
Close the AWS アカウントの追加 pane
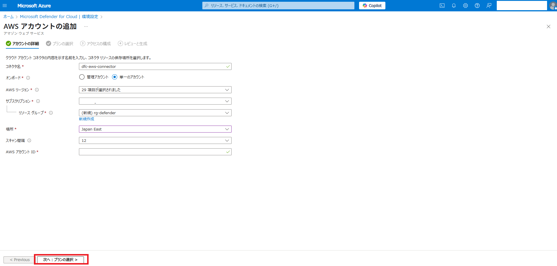[549, 27]
